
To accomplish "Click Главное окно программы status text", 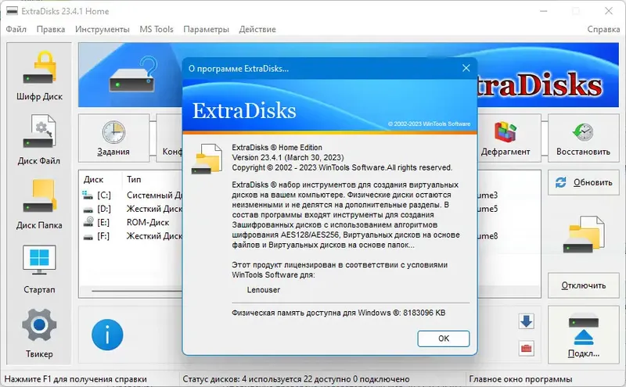I will tap(520, 379).
